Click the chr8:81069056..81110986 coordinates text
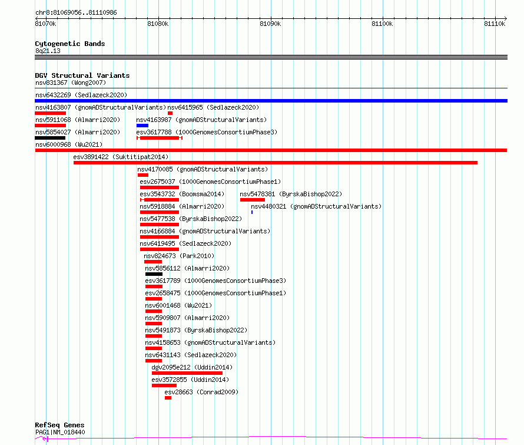 76,13
